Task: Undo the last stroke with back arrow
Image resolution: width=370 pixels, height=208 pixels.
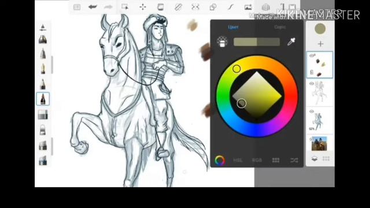Action: (92, 7)
